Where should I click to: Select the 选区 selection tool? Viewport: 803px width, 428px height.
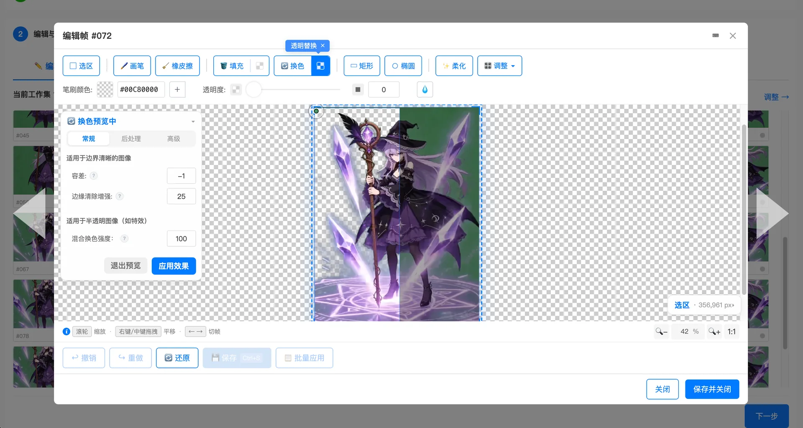tap(81, 66)
